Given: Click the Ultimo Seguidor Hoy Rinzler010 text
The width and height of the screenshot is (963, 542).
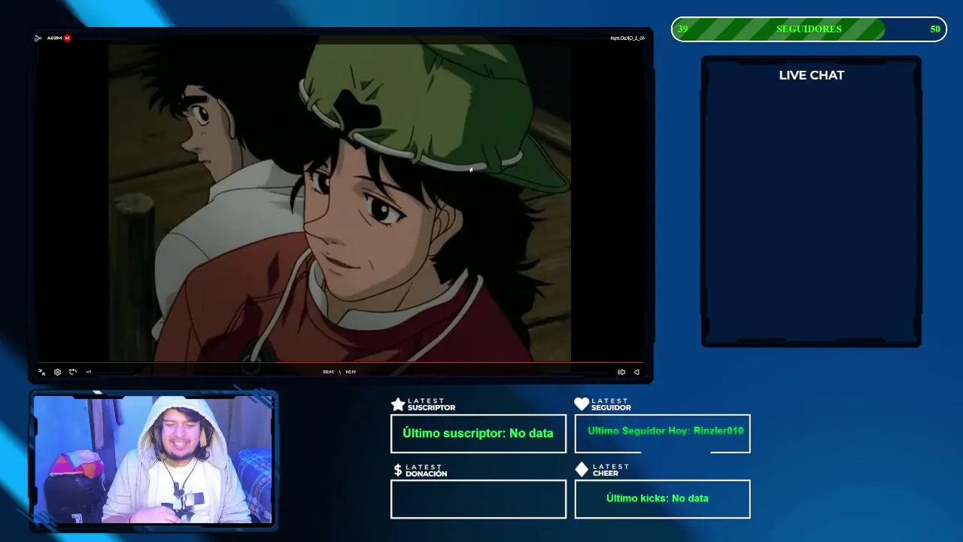Looking at the screenshot, I should tap(666, 431).
